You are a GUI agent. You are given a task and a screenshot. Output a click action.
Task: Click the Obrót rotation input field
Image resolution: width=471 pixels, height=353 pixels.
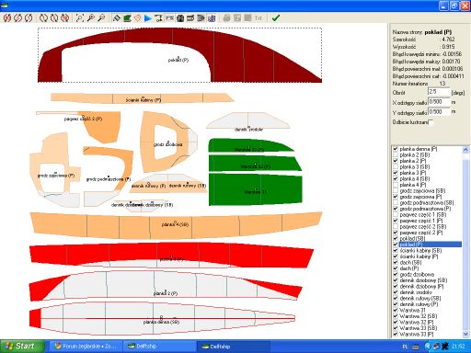[x=439, y=92]
